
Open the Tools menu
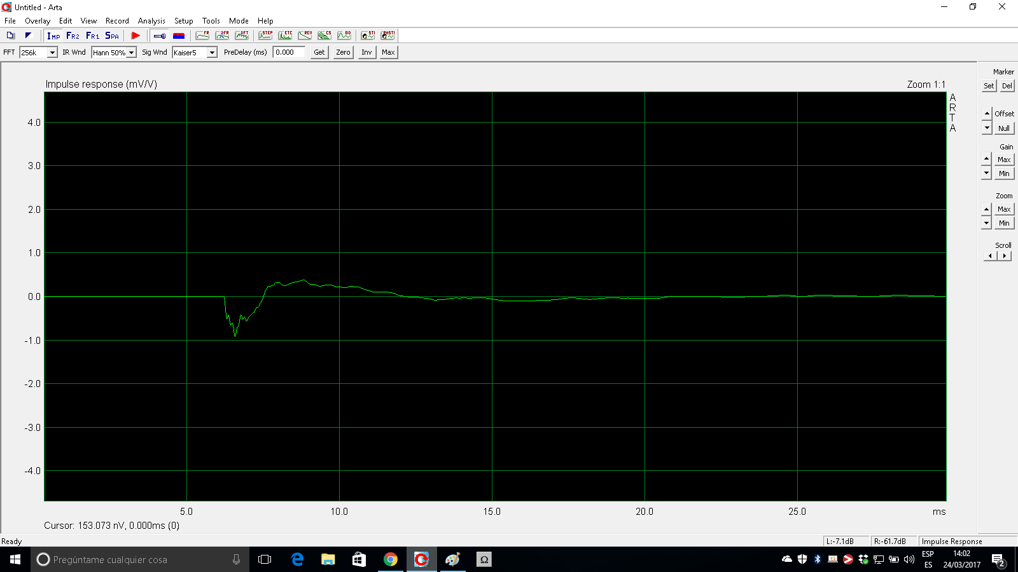point(211,21)
